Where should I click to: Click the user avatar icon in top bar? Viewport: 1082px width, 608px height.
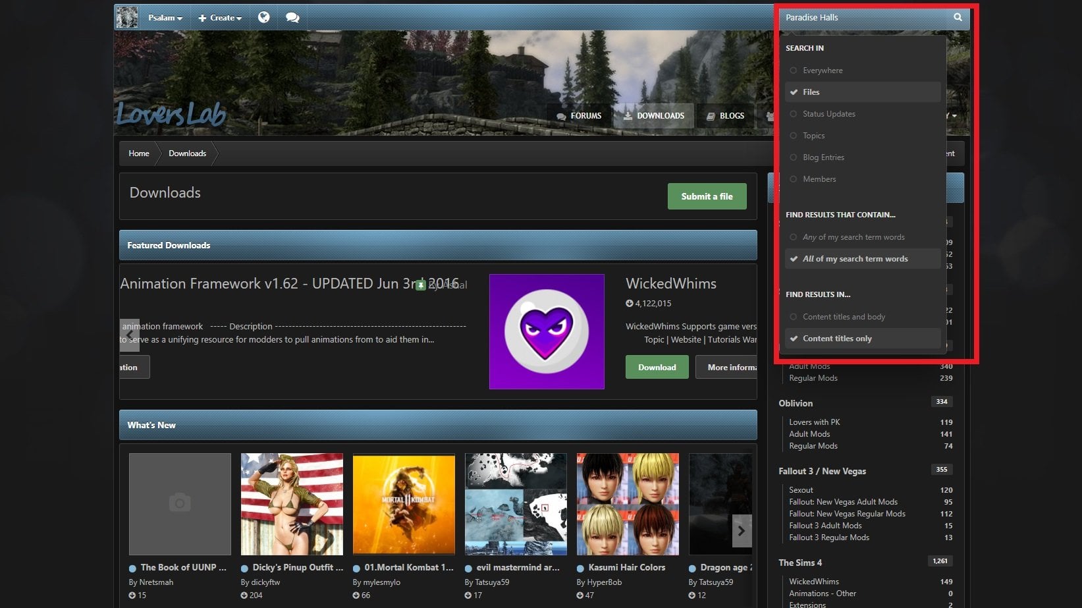coord(127,18)
